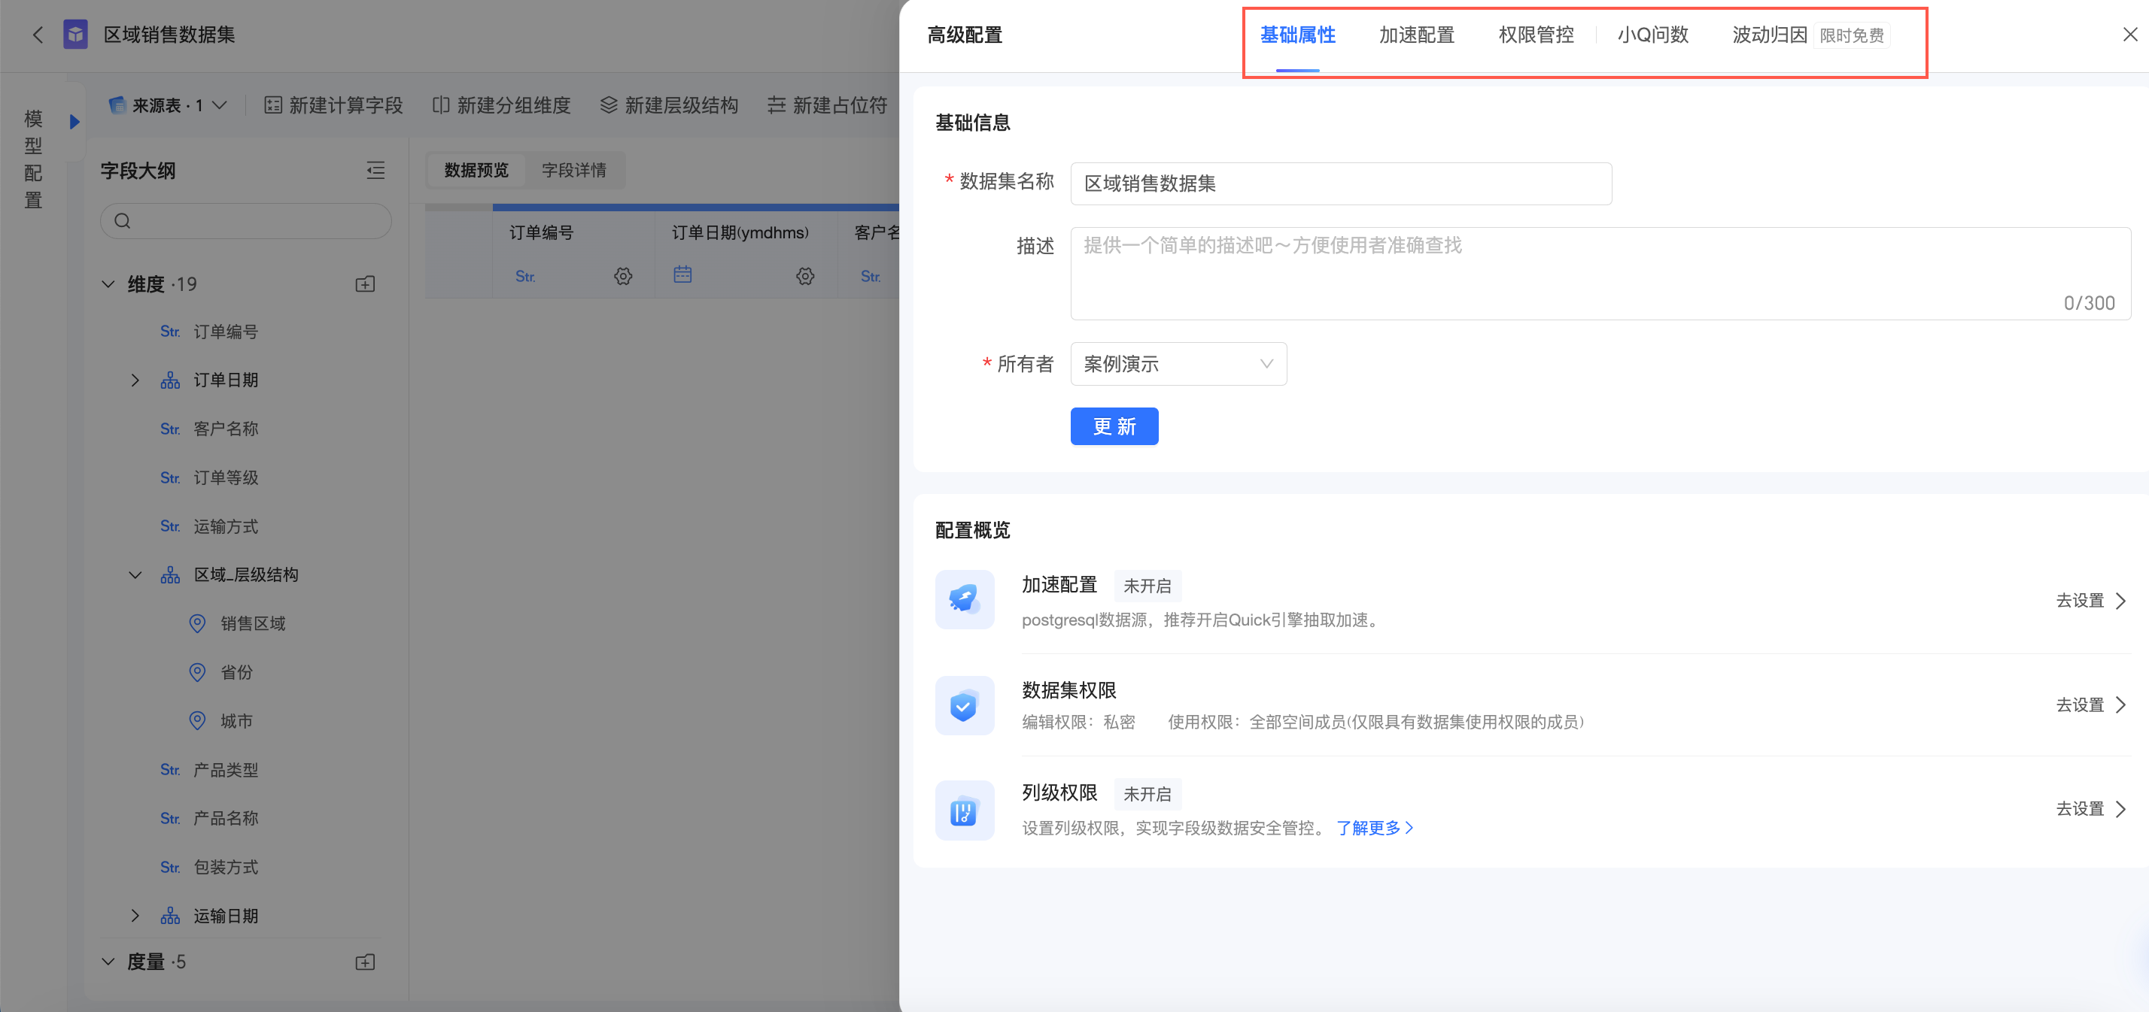
Task: Click the 更新 button
Action: (x=1114, y=427)
